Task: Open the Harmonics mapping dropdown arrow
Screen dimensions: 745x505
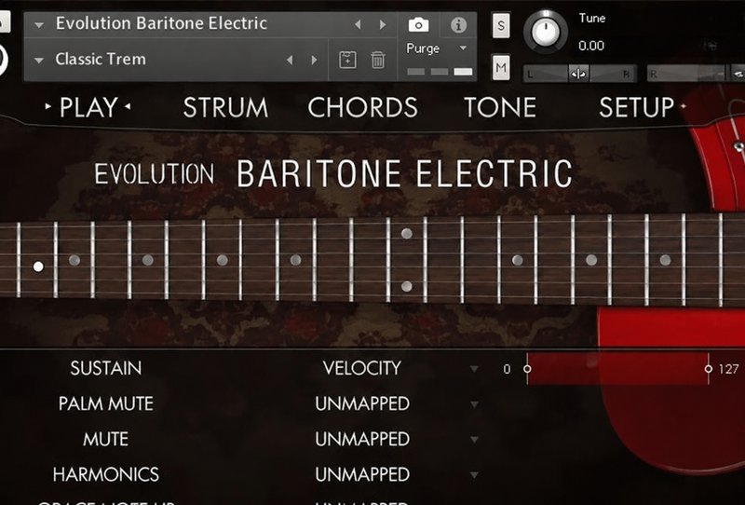Action: [x=474, y=474]
